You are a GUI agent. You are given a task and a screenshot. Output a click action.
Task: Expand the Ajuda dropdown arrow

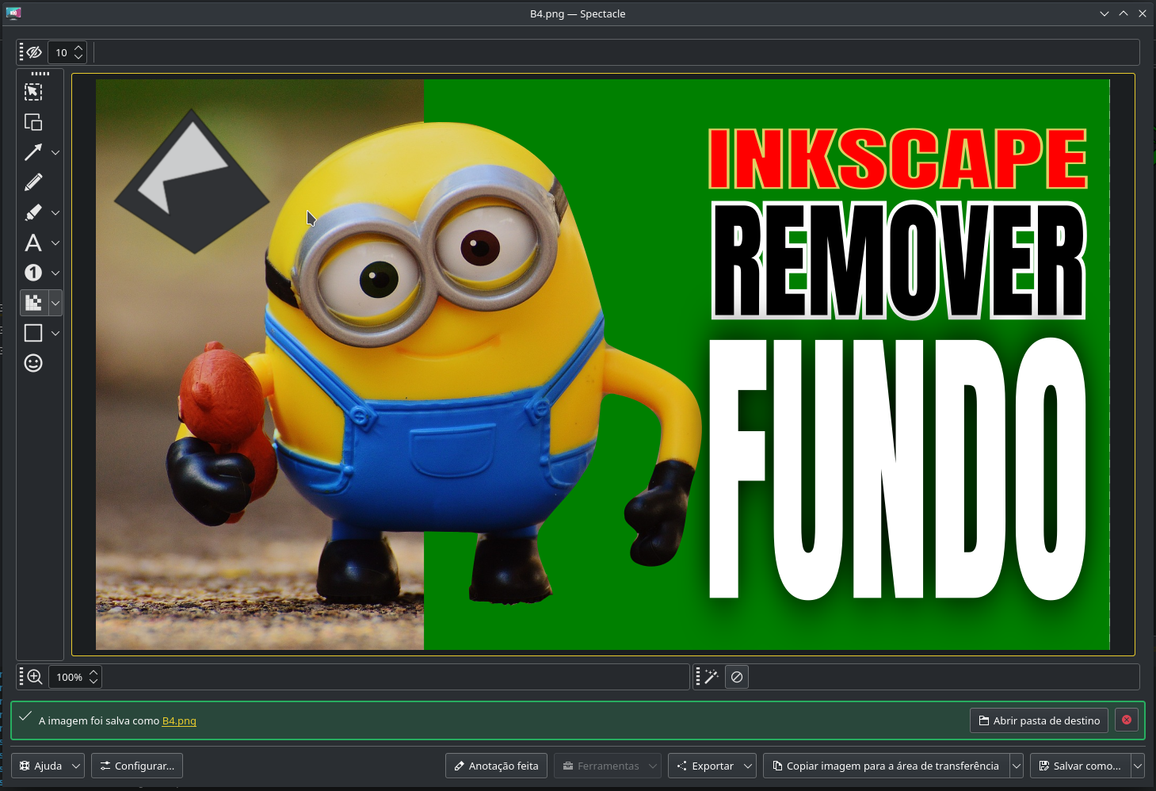[76, 766]
